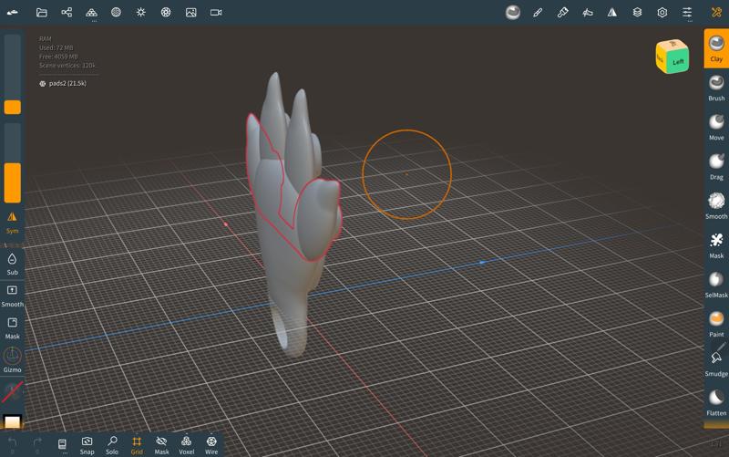The image size is (729, 457).
Task: Select the Drag tool
Action: [716, 167]
